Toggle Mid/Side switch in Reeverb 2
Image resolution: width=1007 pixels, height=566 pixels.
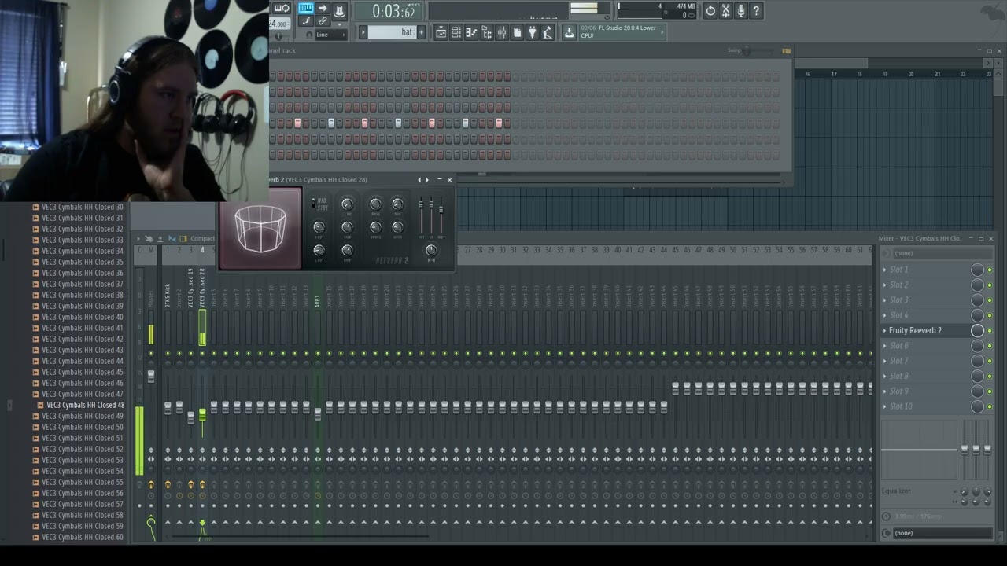[x=313, y=203]
